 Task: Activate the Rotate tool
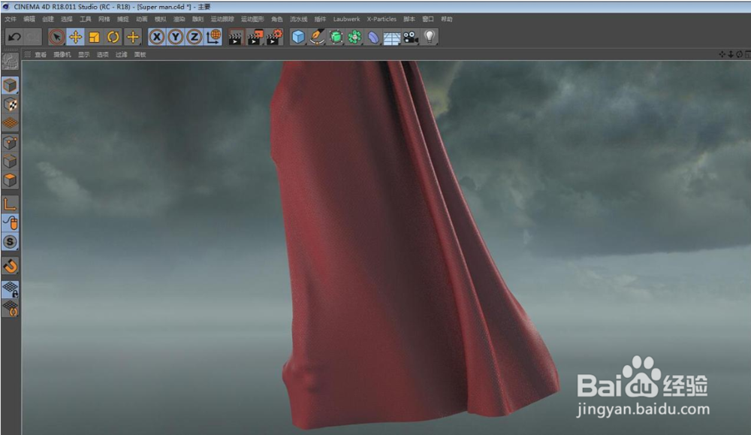pyautogui.click(x=113, y=37)
